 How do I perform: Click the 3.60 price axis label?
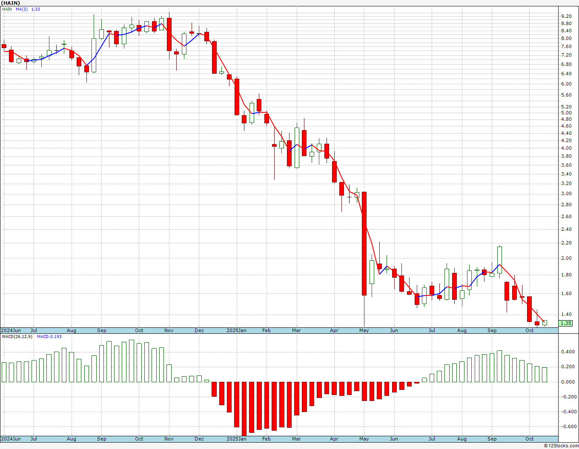566,165
